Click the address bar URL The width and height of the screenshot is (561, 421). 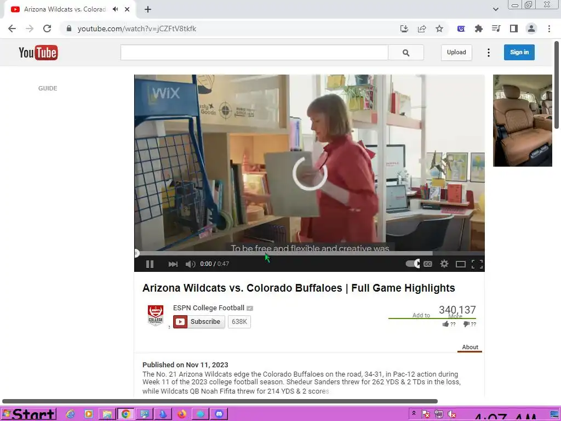[136, 29]
